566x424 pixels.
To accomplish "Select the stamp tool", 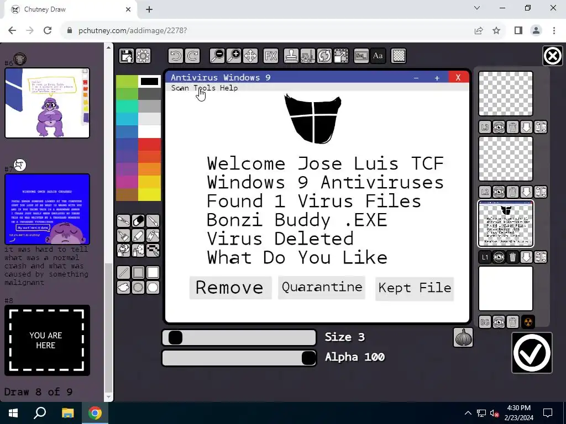I will [291, 56].
